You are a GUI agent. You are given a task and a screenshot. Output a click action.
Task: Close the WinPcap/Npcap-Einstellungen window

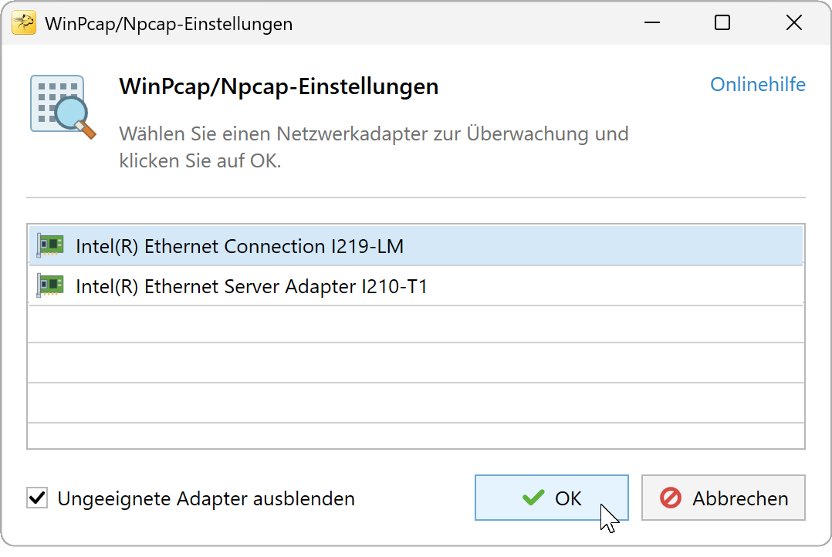click(793, 23)
